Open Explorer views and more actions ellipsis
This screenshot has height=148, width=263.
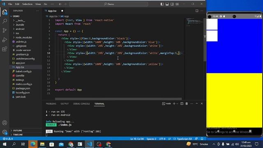point(37,11)
